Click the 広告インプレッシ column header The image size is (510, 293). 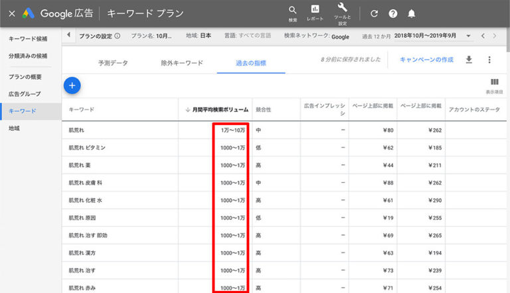pyautogui.click(x=324, y=110)
